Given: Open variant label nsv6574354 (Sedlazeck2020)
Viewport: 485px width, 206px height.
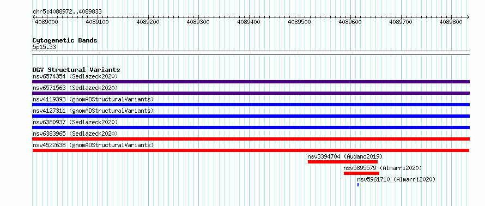Looking at the screenshot, I should [x=75, y=76].
